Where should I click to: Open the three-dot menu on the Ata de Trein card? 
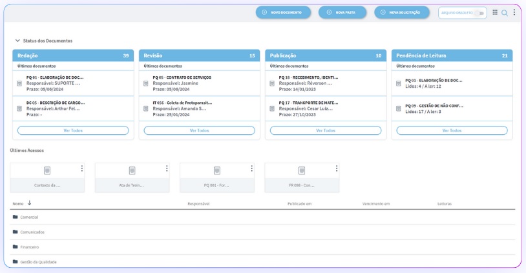167,169
